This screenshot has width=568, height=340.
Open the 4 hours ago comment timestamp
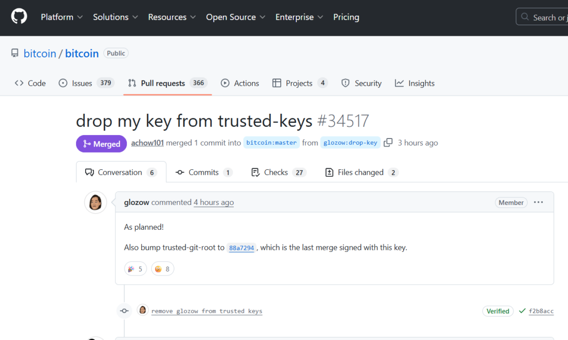tap(213, 202)
